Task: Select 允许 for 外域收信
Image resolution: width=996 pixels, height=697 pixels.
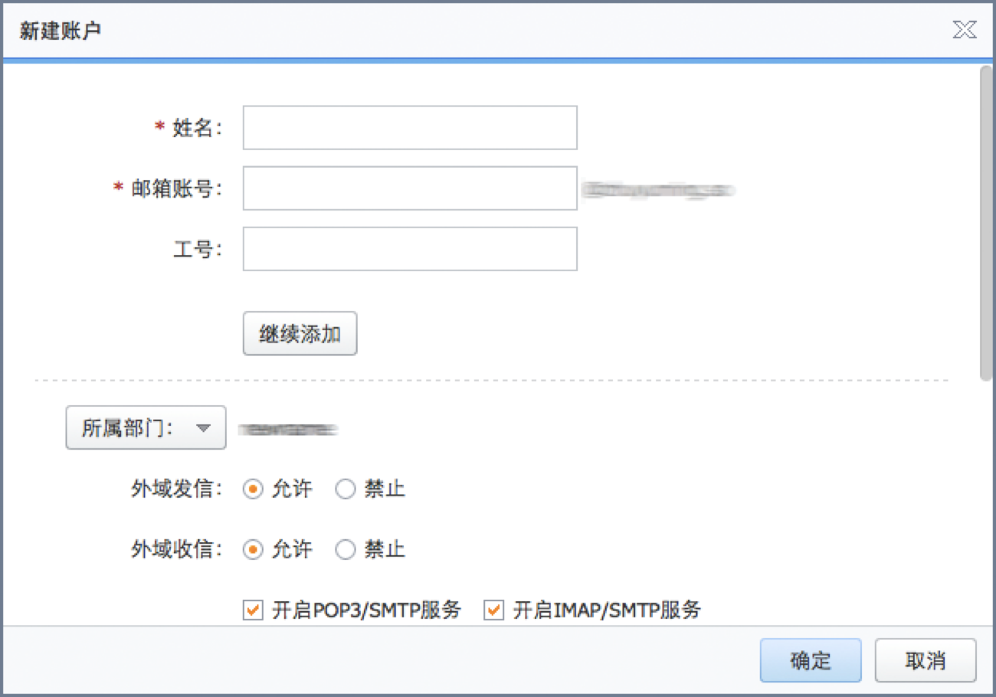Action: click(x=252, y=549)
